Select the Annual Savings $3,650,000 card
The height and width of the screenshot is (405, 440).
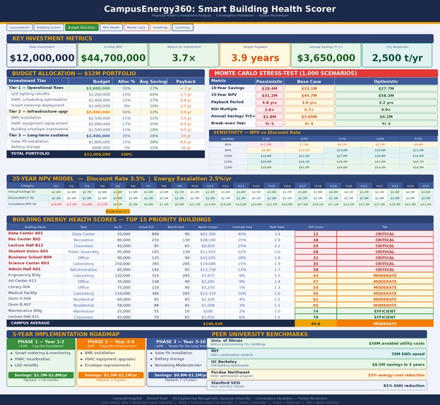coord(326,55)
